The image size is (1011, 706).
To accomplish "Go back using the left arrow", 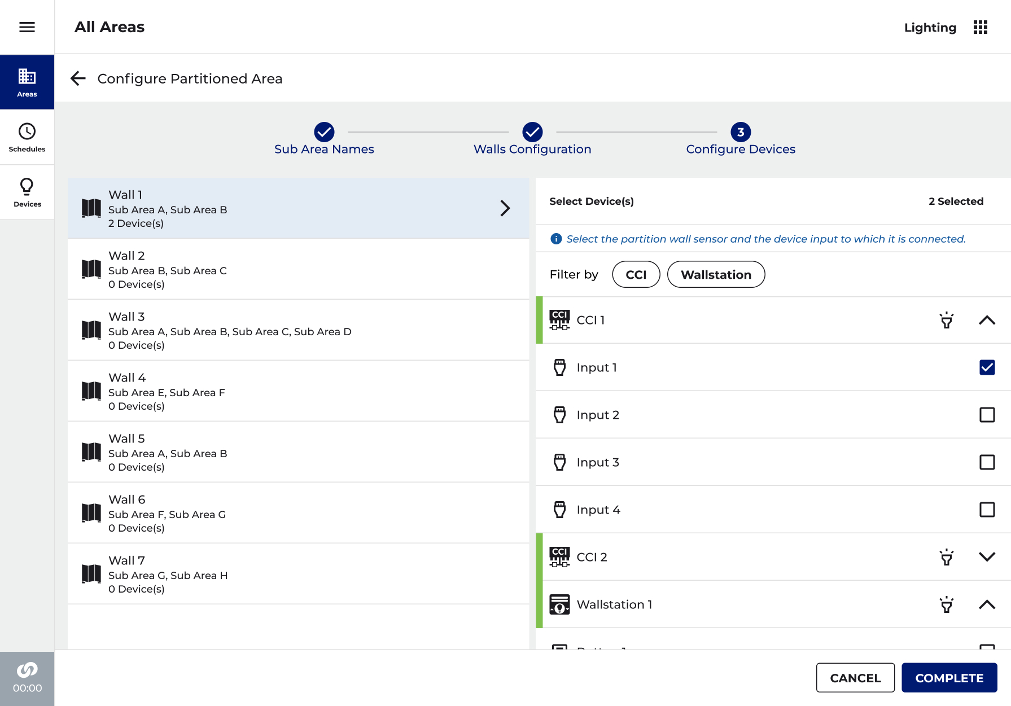I will [78, 78].
